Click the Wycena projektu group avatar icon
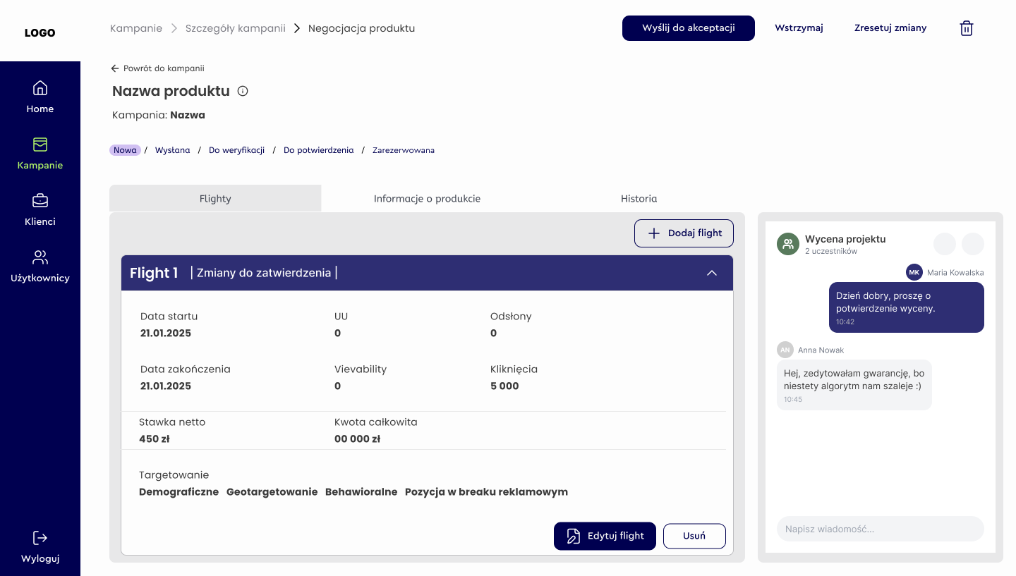1016x576 pixels. [787, 244]
